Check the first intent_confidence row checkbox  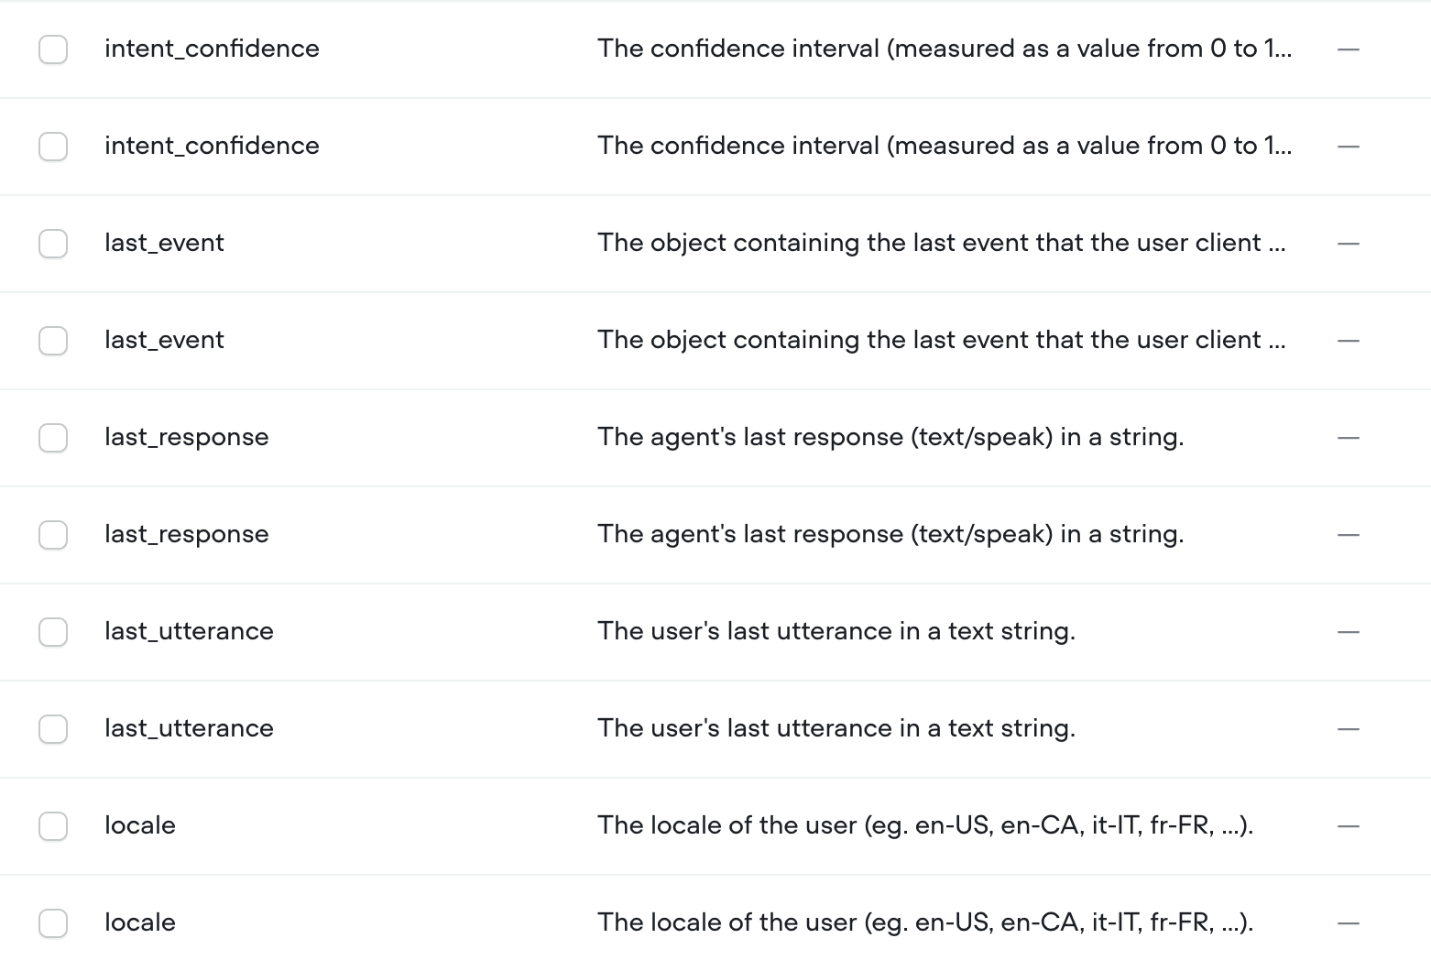pyautogui.click(x=53, y=49)
